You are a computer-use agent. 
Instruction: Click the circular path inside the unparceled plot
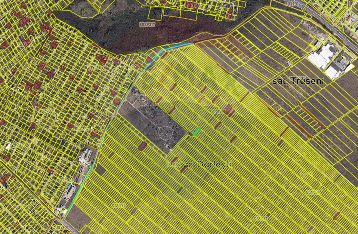[165, 132]
